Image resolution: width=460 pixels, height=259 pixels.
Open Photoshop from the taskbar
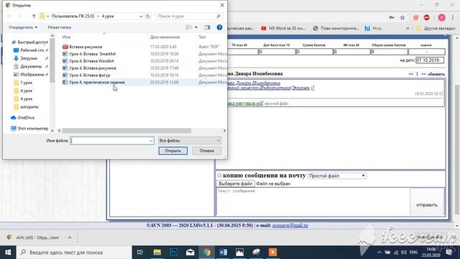click(x=174, y=253)
